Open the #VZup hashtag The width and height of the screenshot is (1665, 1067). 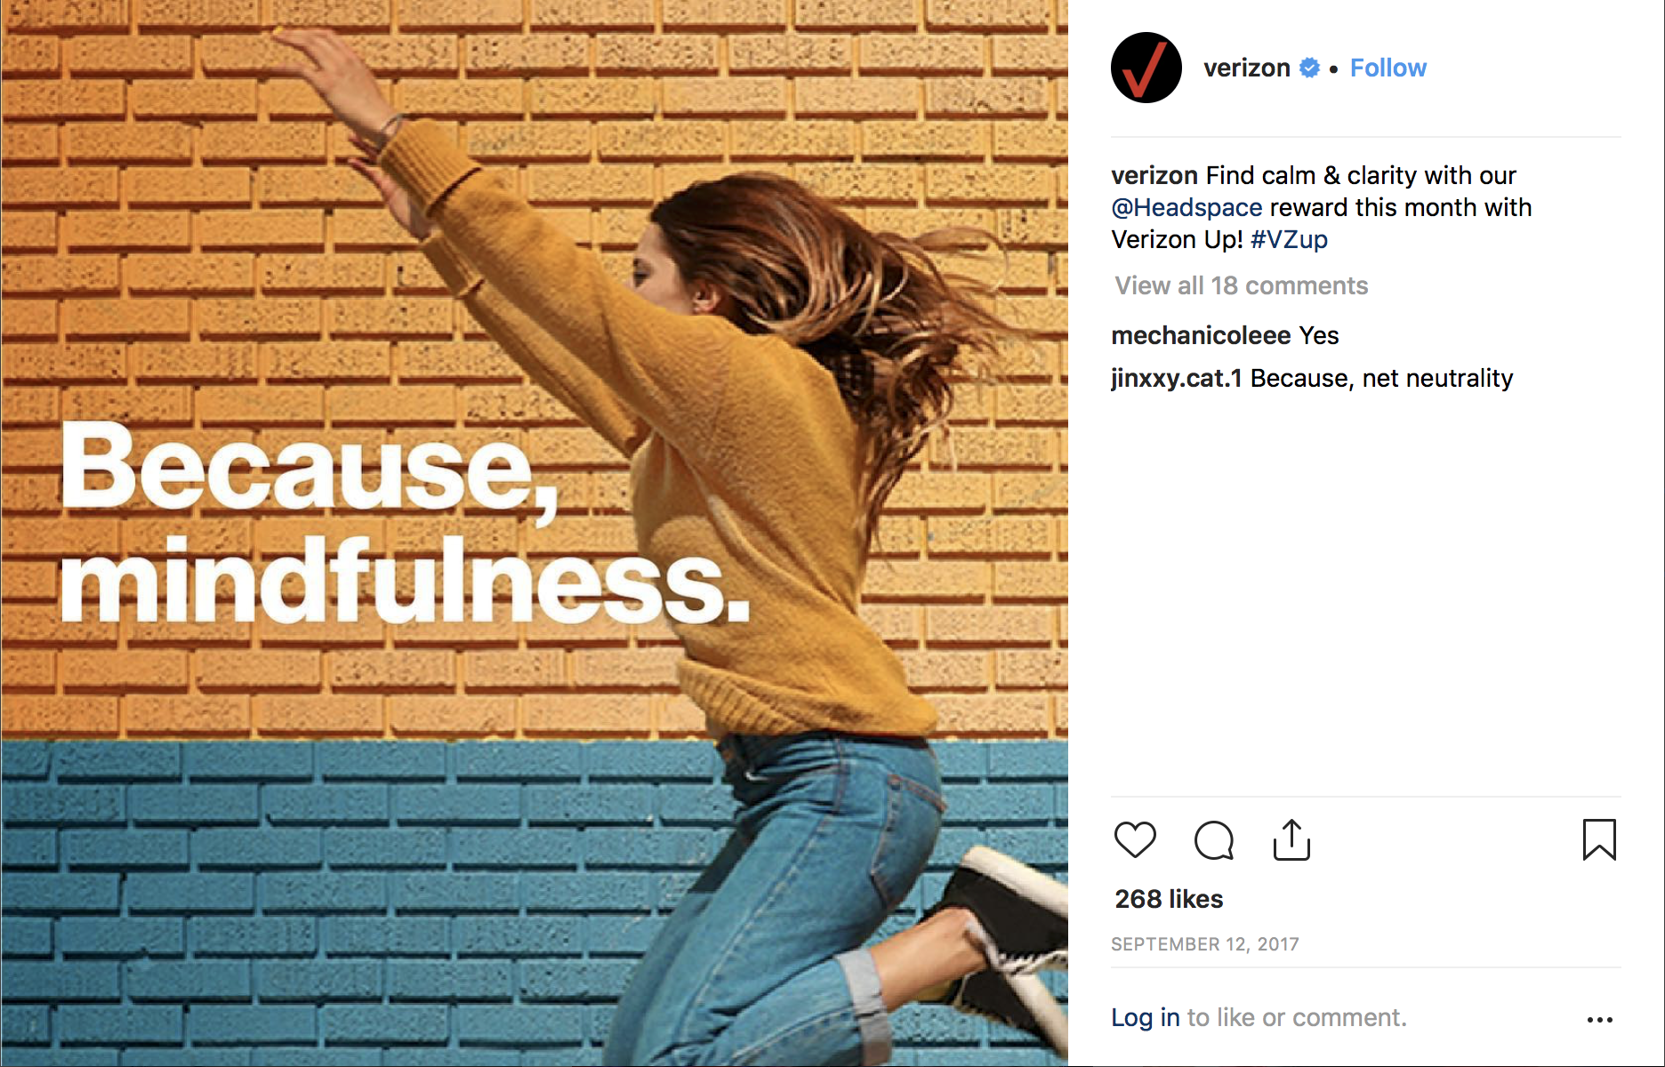click(1289, 239)
